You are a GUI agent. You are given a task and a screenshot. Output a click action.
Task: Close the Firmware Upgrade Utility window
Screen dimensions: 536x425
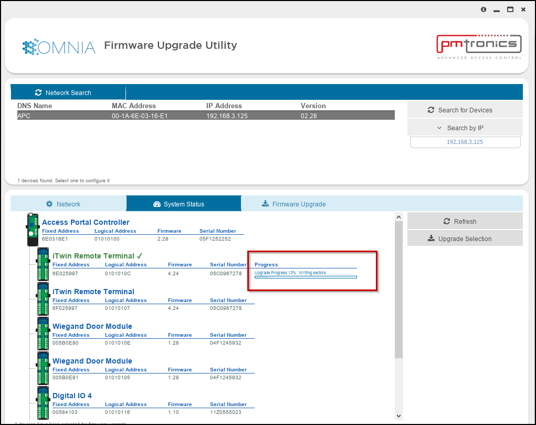(x=523, y=9)
